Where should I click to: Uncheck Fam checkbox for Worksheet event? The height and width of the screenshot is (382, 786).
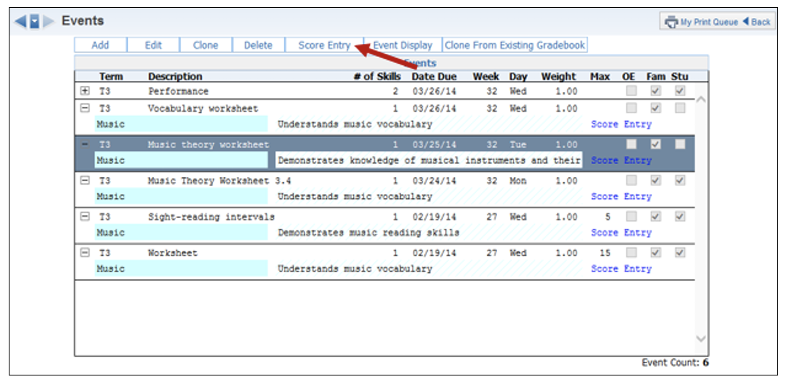click(x=656, y=253)
